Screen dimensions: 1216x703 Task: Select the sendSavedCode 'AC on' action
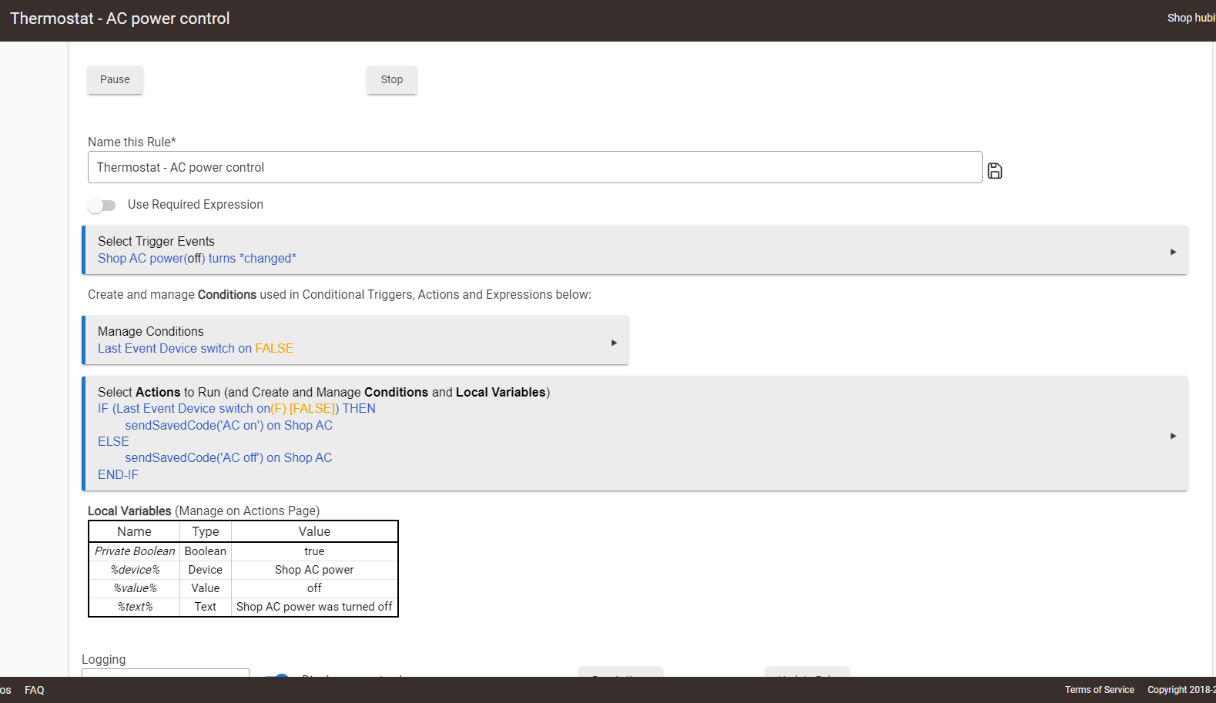(229, 426)
